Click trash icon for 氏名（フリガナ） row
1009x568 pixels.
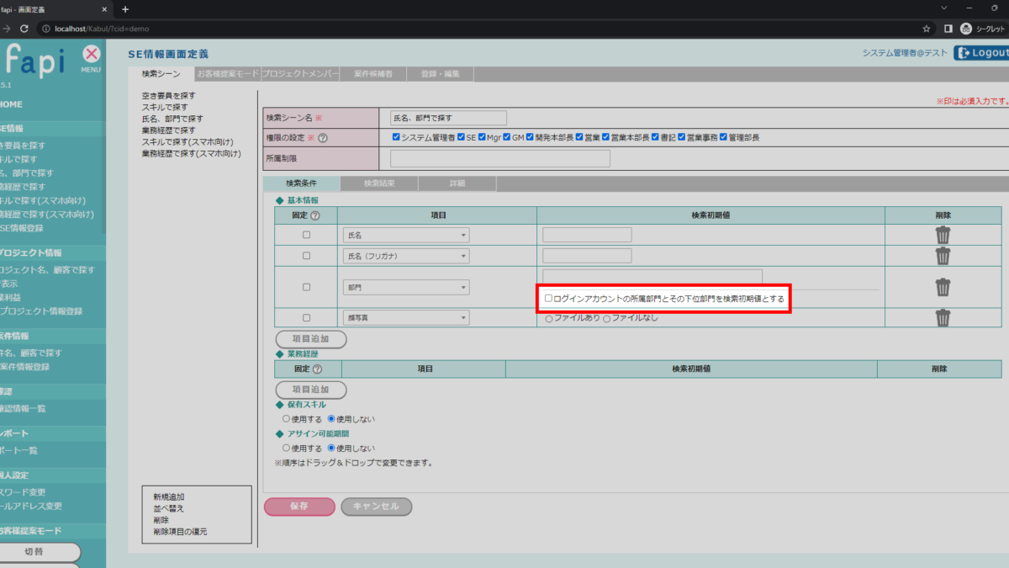pyautogui.click(x=943, y=256)
